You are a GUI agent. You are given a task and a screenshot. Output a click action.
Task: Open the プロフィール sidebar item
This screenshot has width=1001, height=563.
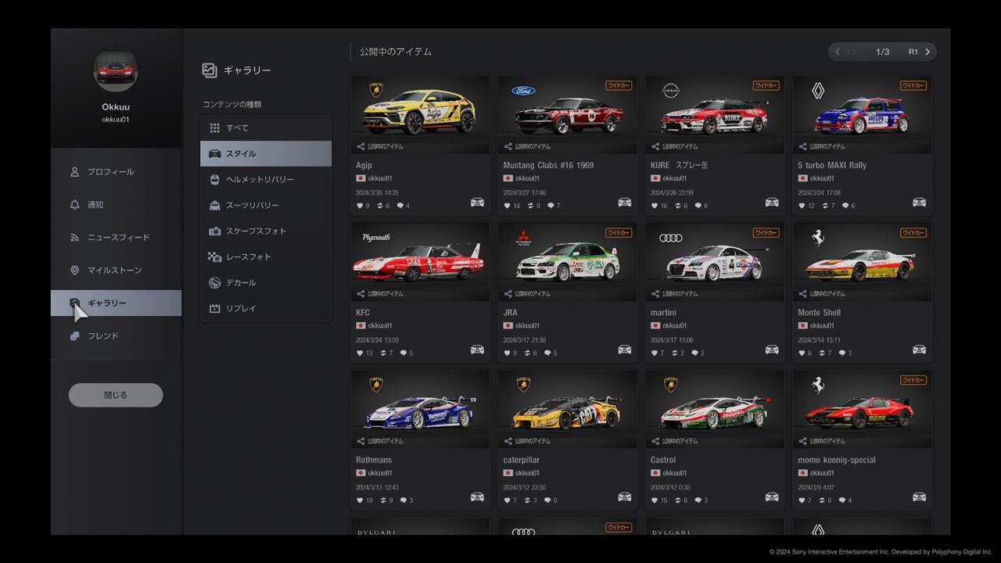(x=116, y=172)
